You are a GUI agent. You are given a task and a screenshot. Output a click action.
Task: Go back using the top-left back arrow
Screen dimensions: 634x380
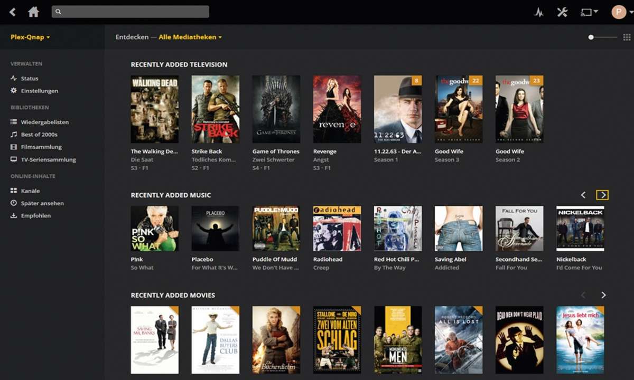(13, 12)
